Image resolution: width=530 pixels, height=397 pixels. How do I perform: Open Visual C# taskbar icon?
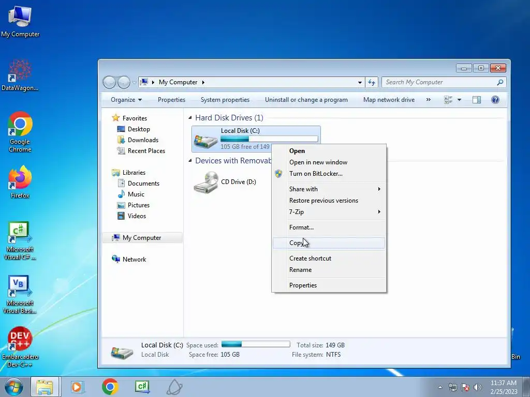click(142, 387)
